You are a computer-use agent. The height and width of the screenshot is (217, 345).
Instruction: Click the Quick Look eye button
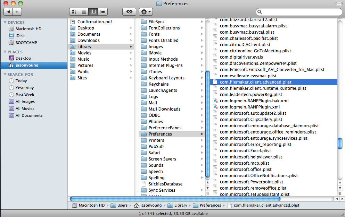coord(129,12)
